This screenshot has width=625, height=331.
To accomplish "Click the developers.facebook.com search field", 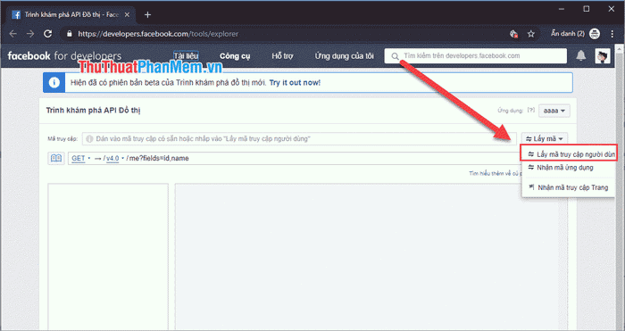I will (x=476, y=56).
